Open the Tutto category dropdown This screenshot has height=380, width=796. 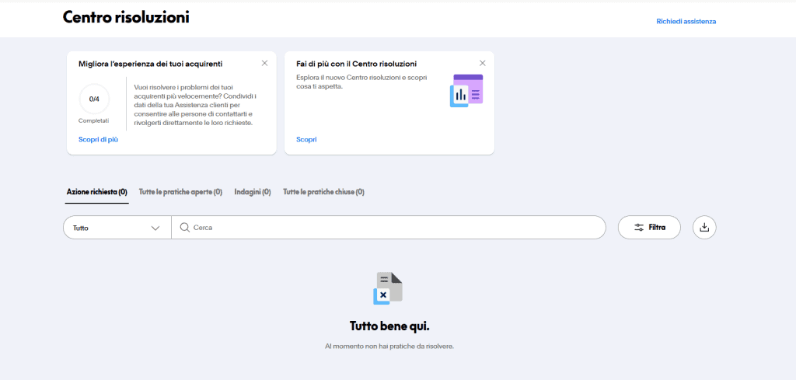pos(117,228)
